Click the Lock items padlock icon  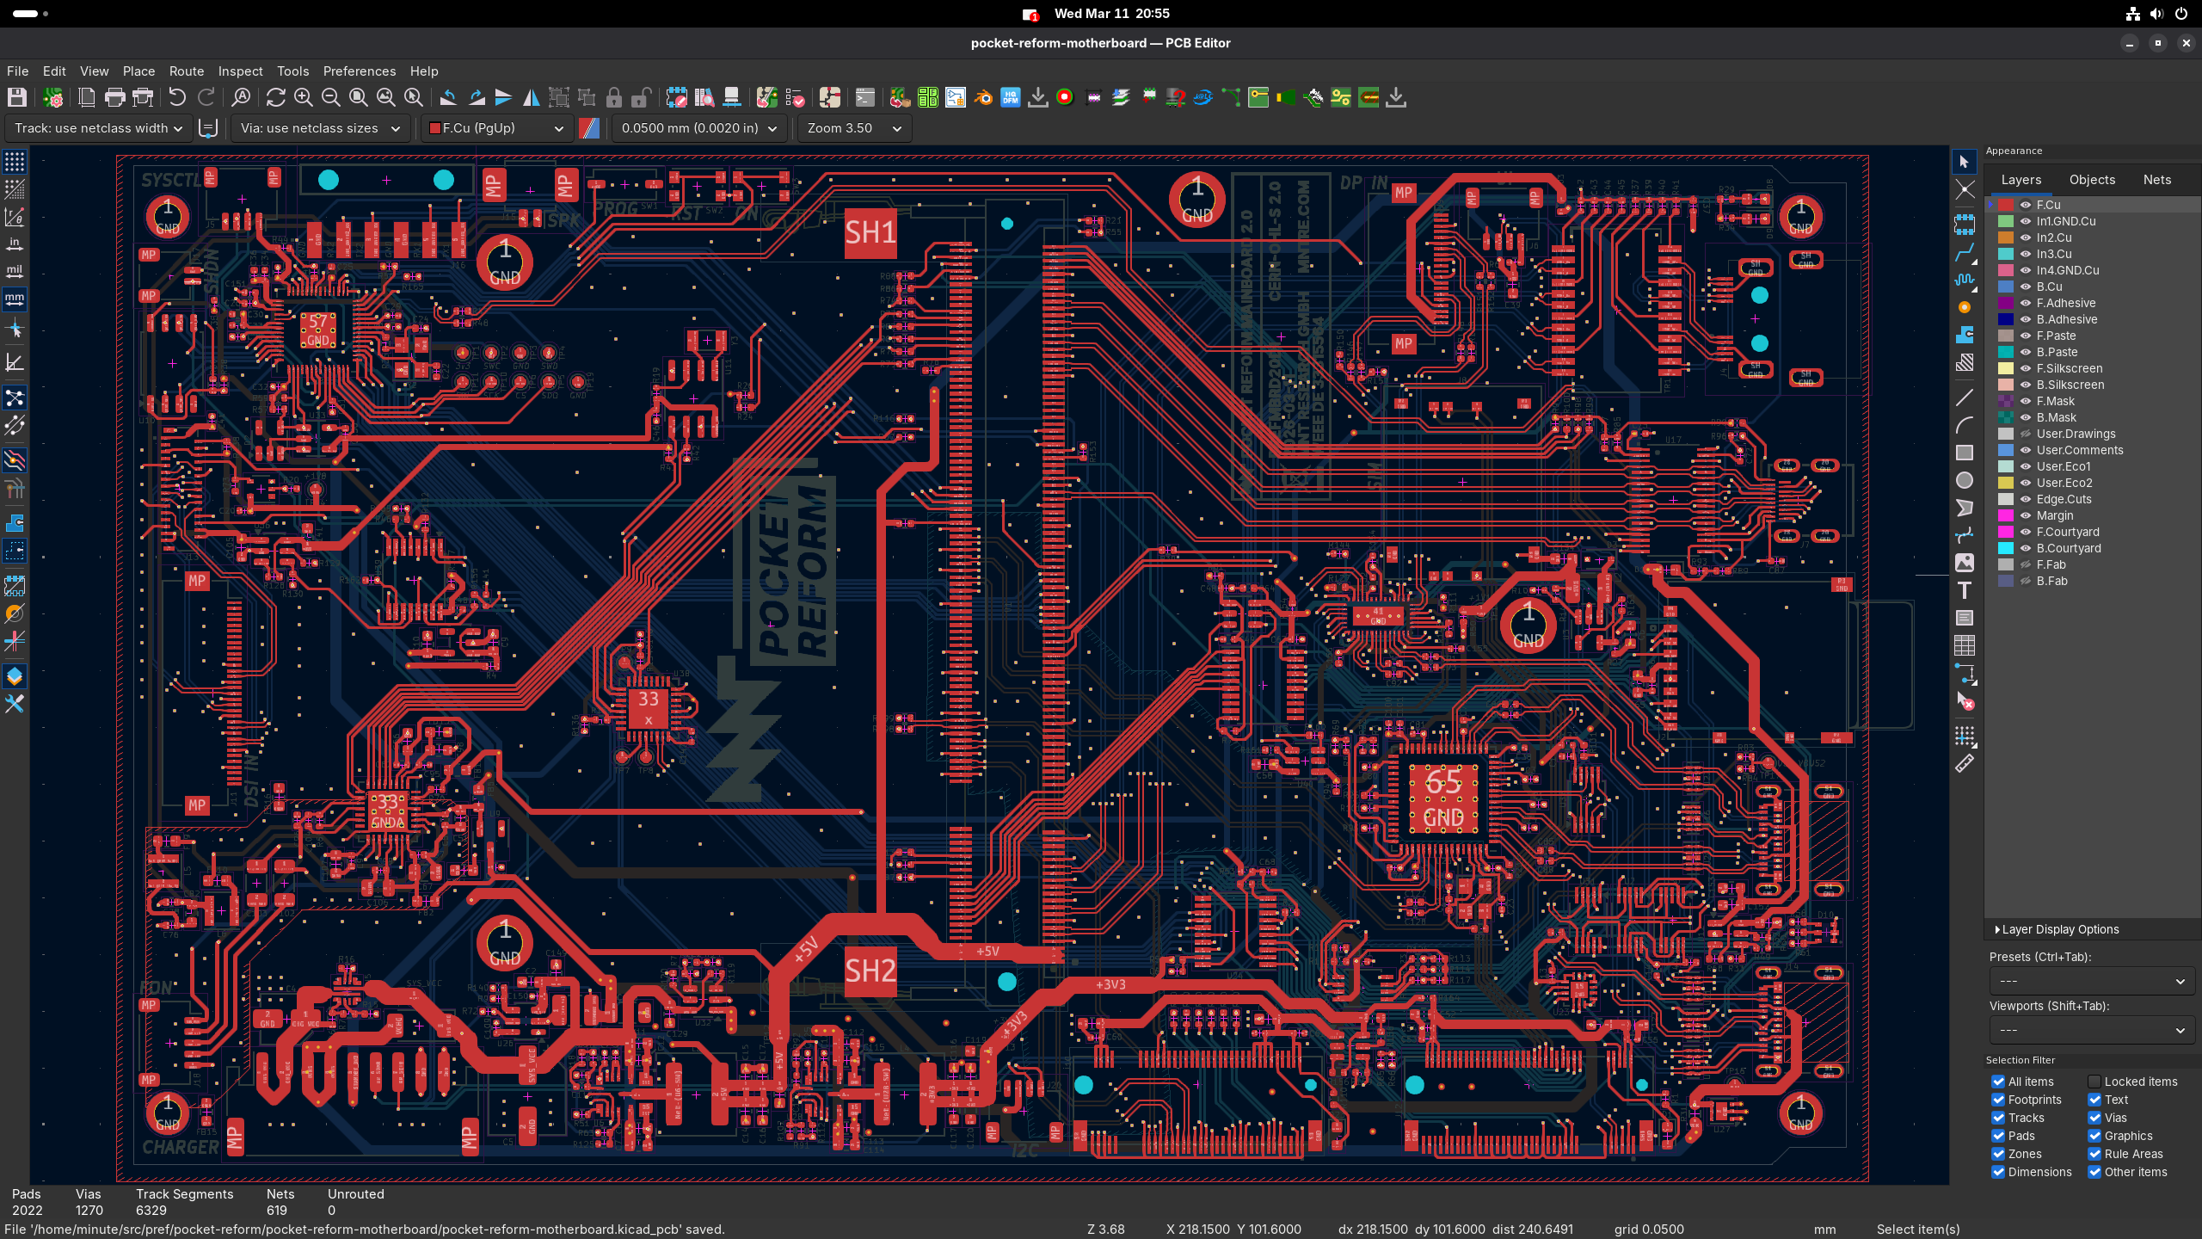[614, 98]
